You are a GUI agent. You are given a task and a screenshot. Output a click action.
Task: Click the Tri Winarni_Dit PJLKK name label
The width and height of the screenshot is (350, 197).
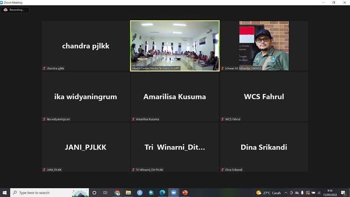[150, 170]
